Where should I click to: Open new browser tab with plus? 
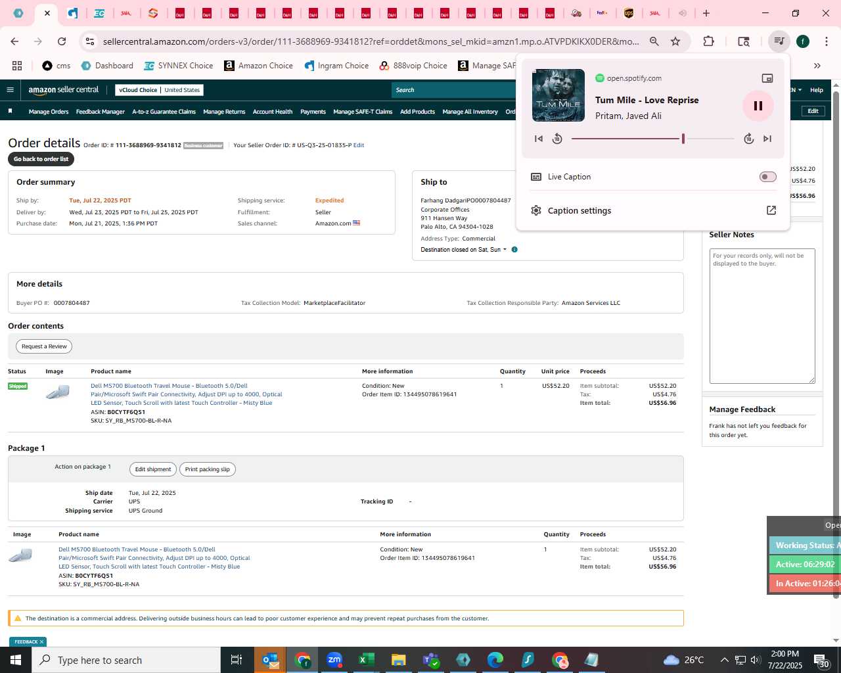pyautogui.click(x=706, y=13)
